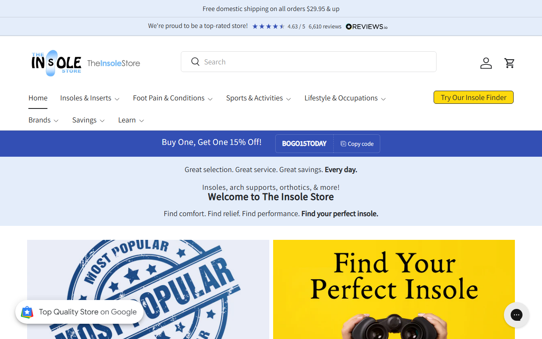Screen dimensions: 542x339
Task: Click the search magnifier icon
Action: tap(195, 62)
